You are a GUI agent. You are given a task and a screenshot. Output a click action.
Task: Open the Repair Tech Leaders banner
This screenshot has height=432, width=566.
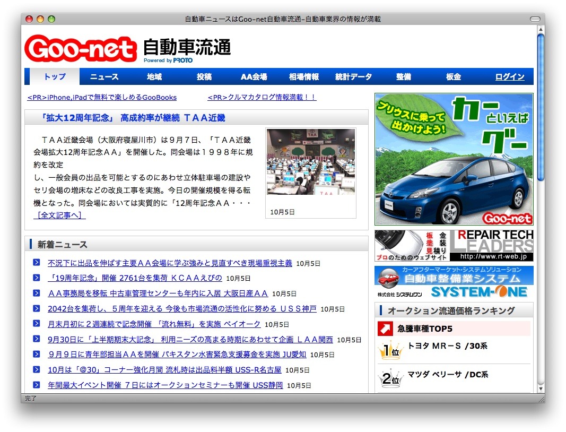click(454, 246)
